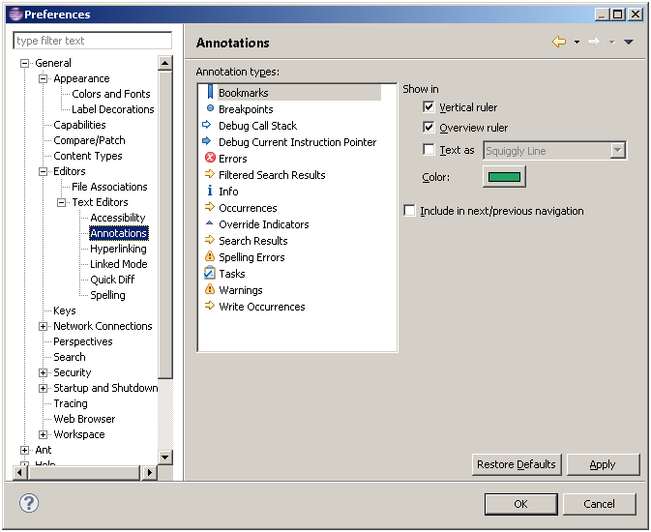Click the tree's scroll down arrow
Screen dimensions: 651x532
pyautogui.click(x=164, y=458)
